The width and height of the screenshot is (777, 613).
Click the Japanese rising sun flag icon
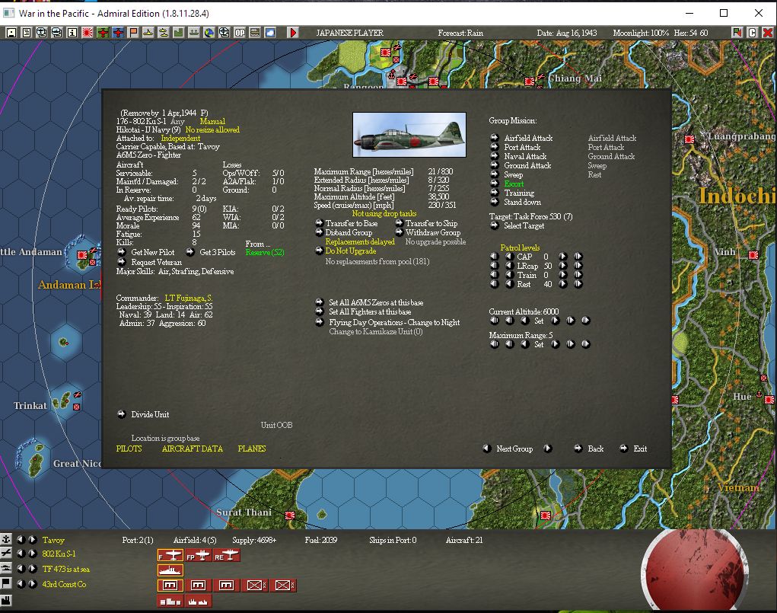[88, 33]
